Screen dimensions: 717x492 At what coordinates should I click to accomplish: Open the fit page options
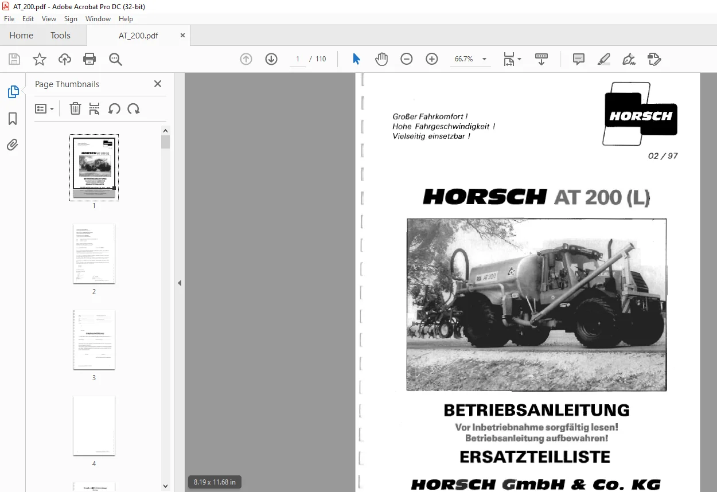pyautogui.click(x=512, y=59)
